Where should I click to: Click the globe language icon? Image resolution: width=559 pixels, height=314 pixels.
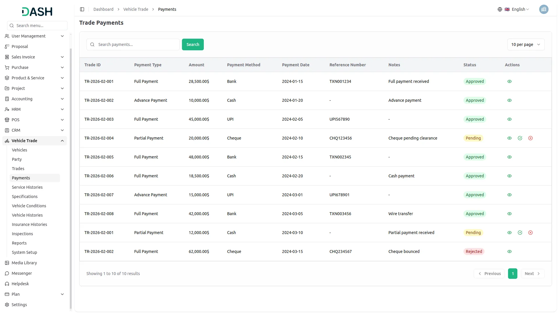point(500,9)
